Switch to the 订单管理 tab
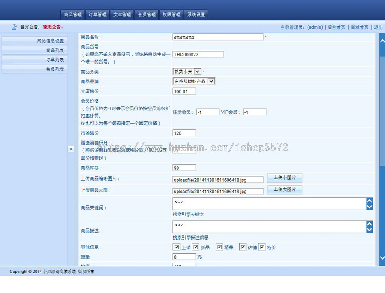This screenshot has height=293, width=385. (97, 14)
